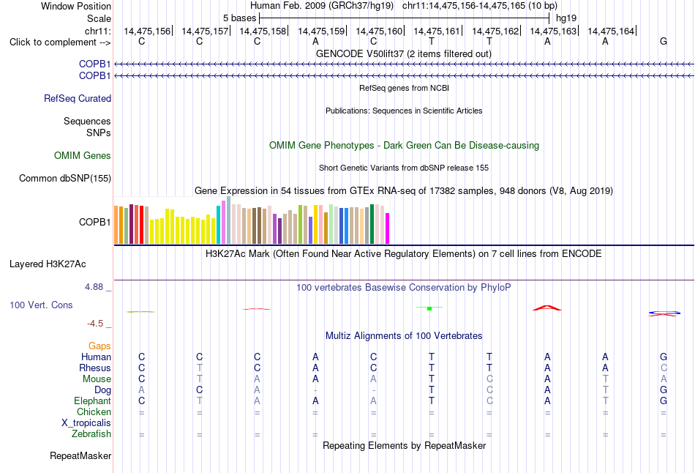The image size is (695, 473).
Task: Select the Zebrafish species label
Action: 91,433
